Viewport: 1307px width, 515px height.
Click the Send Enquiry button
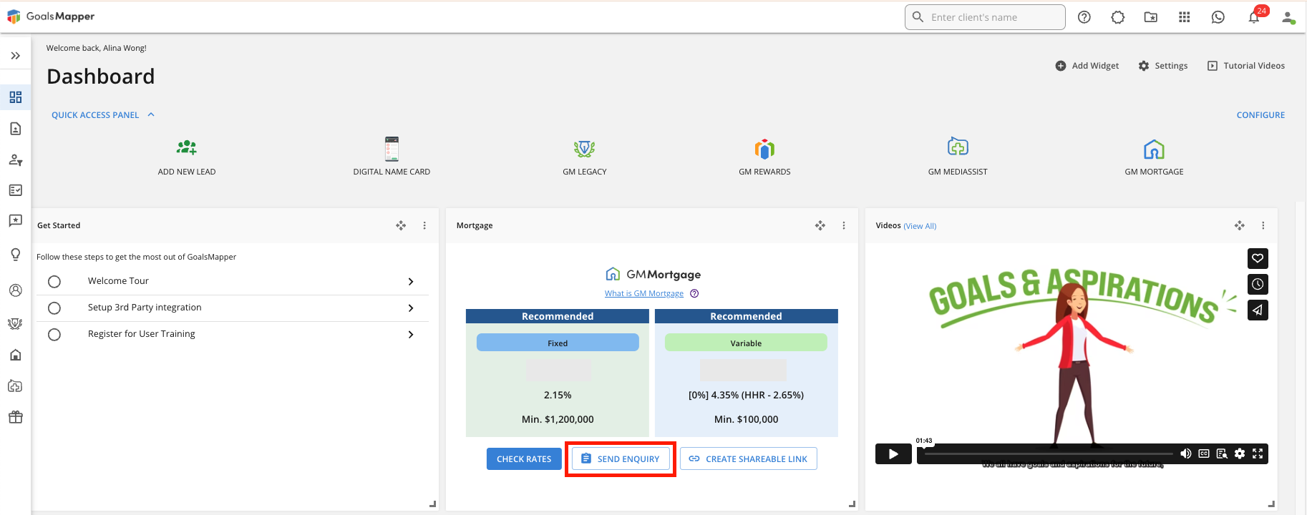(621, 459)
